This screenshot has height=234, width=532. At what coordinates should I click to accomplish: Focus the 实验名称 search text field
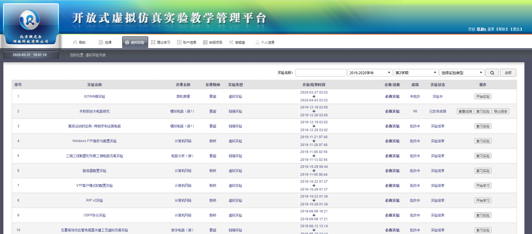[x=321, y=73]
